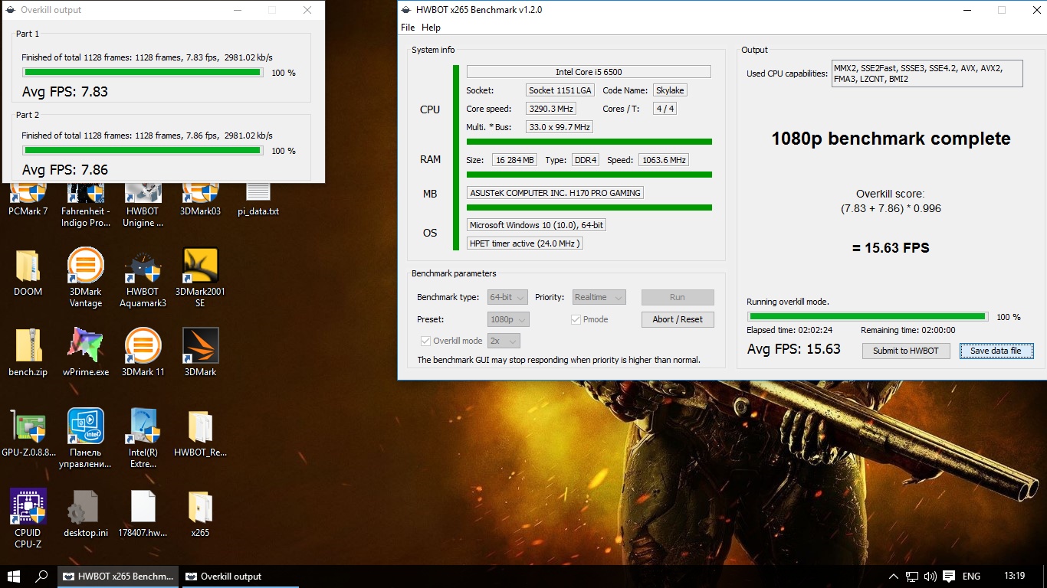This screenshot has width=1047, height=588.
Task: Open the Action Center notifications icon
Action: click(x=950, y=577)
